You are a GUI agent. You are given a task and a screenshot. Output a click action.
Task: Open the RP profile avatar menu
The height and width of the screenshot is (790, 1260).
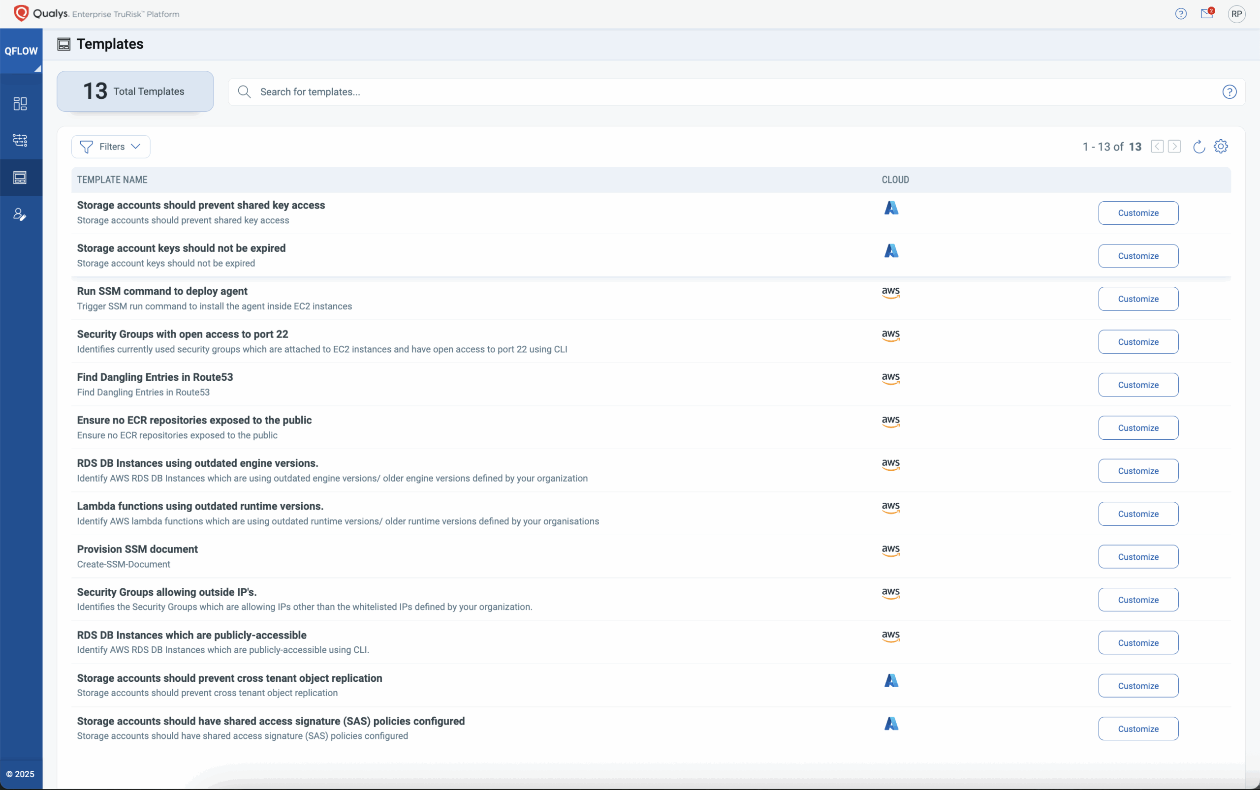[1236, 14]
